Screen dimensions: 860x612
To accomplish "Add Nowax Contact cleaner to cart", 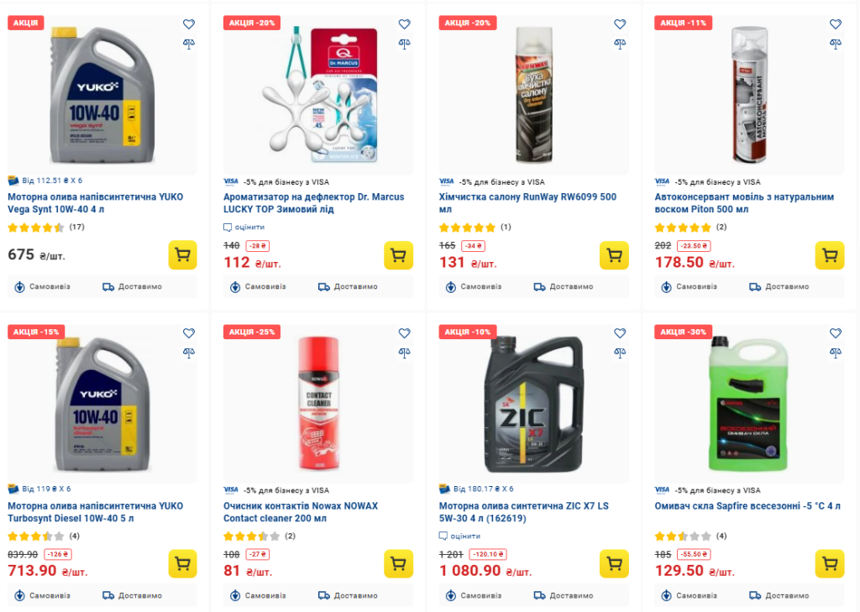I will 398,564.
